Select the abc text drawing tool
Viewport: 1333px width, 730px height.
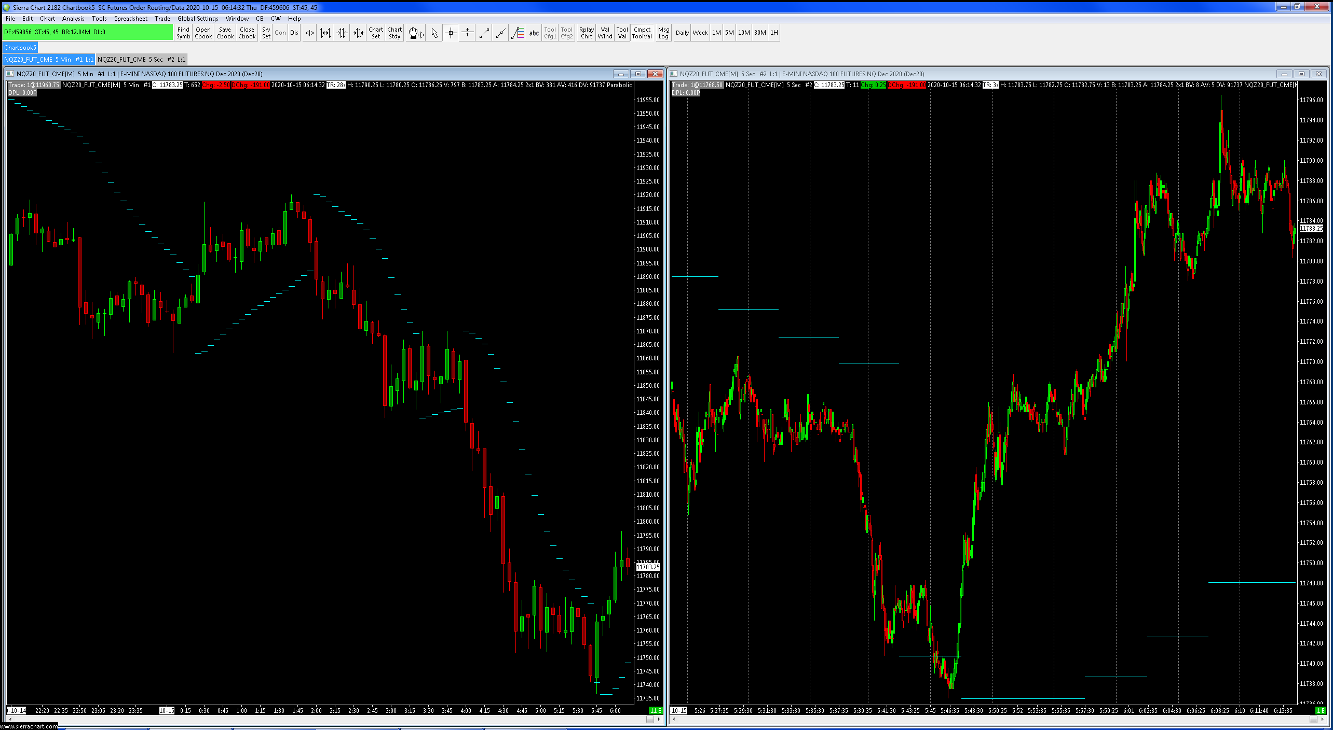pos(534,33)
